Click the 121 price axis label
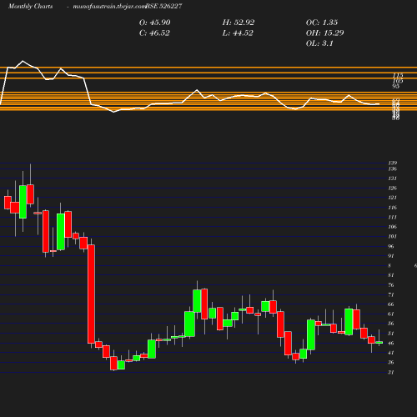The image size is (417, 417). 393,198
